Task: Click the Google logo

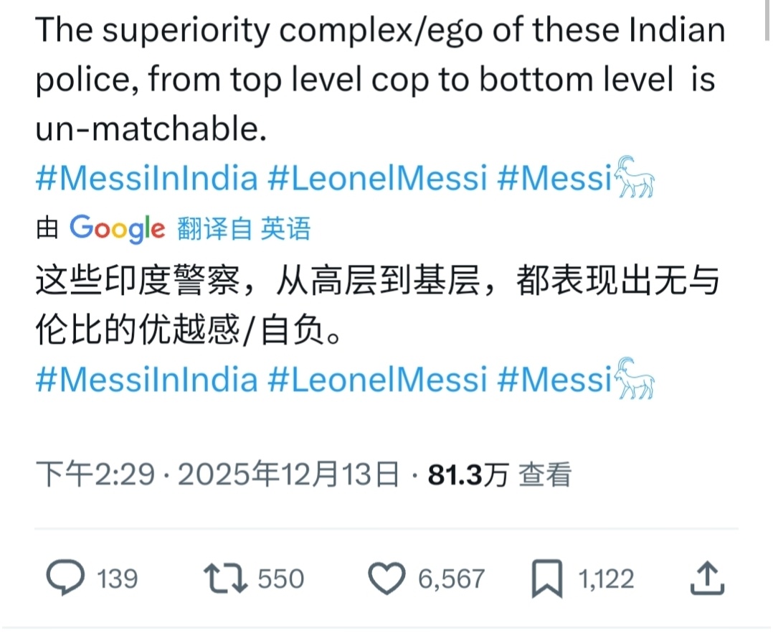Action: point(118,228)
